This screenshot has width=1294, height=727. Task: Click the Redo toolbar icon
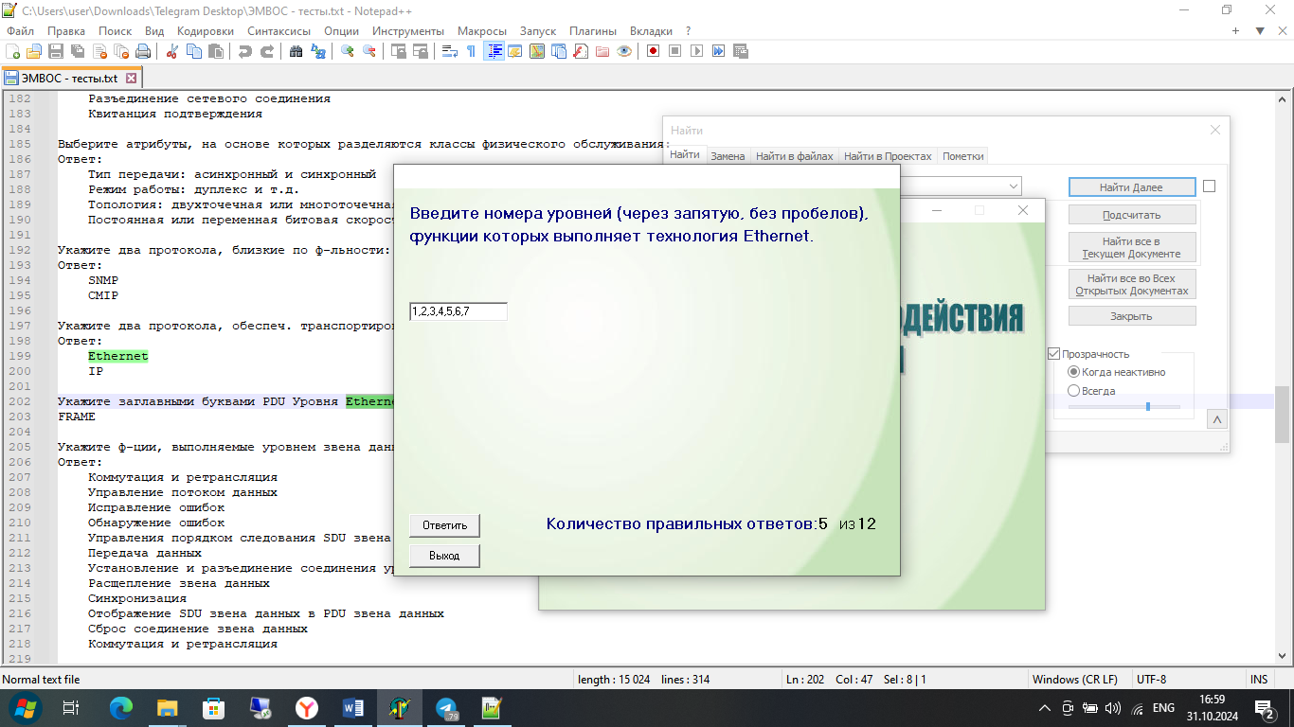pos(267,51)
